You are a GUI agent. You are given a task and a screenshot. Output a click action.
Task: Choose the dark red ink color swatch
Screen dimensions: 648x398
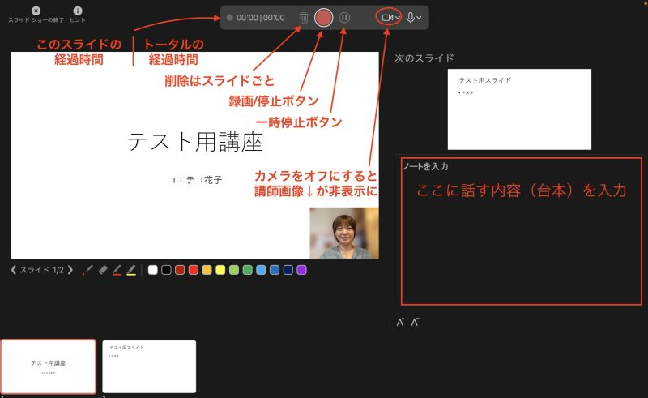(x=180, y=270)
